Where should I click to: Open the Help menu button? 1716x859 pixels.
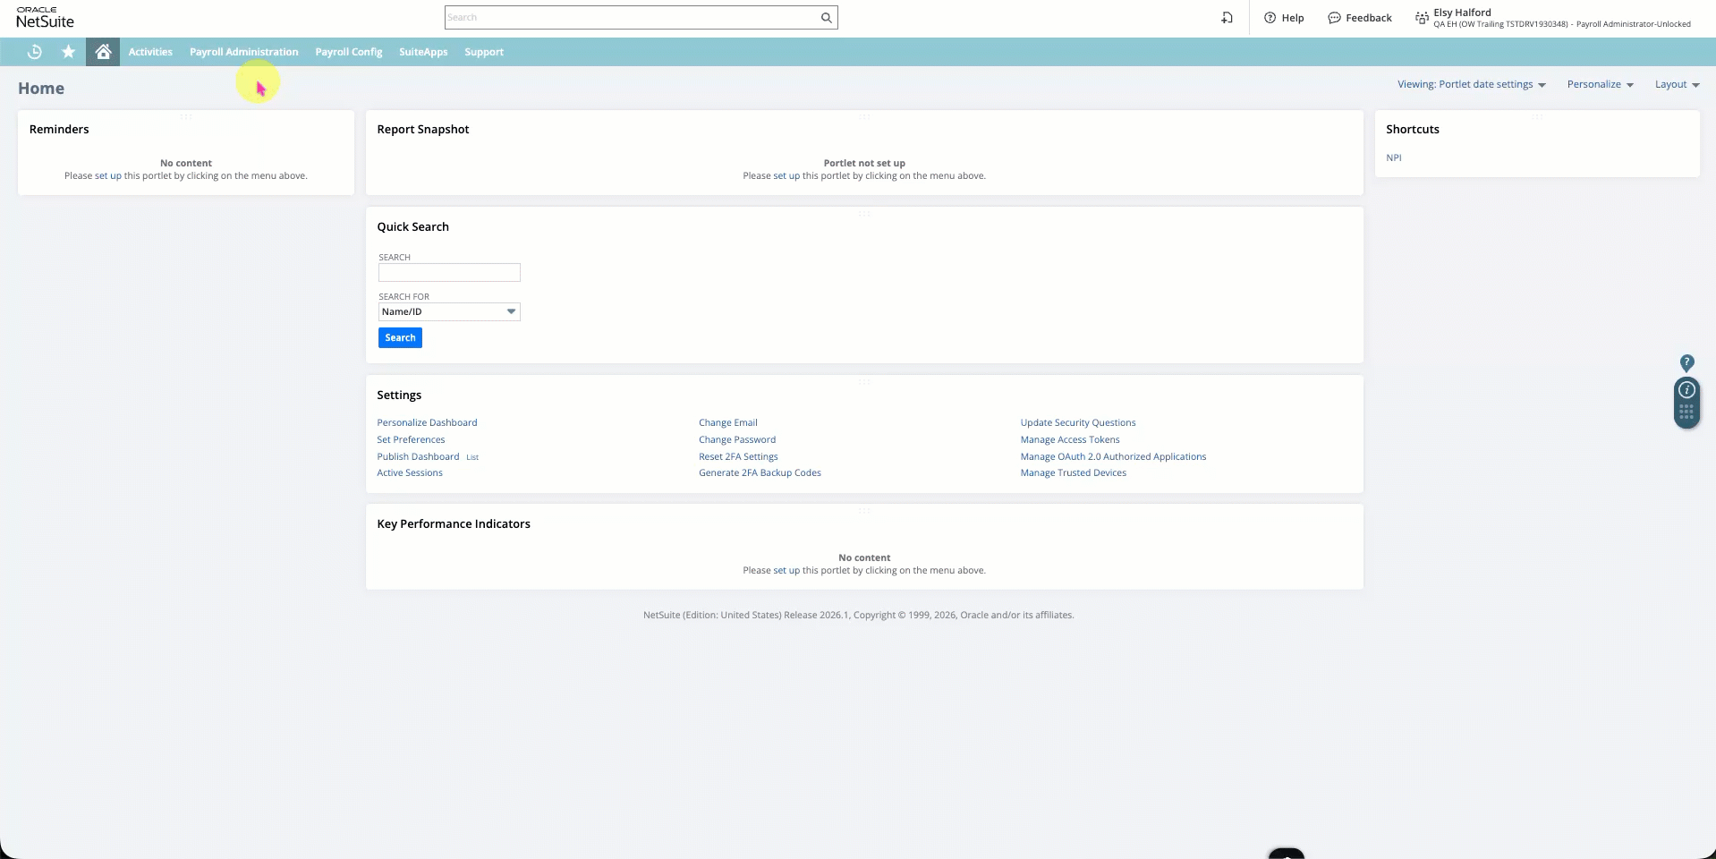(1284, 18)
